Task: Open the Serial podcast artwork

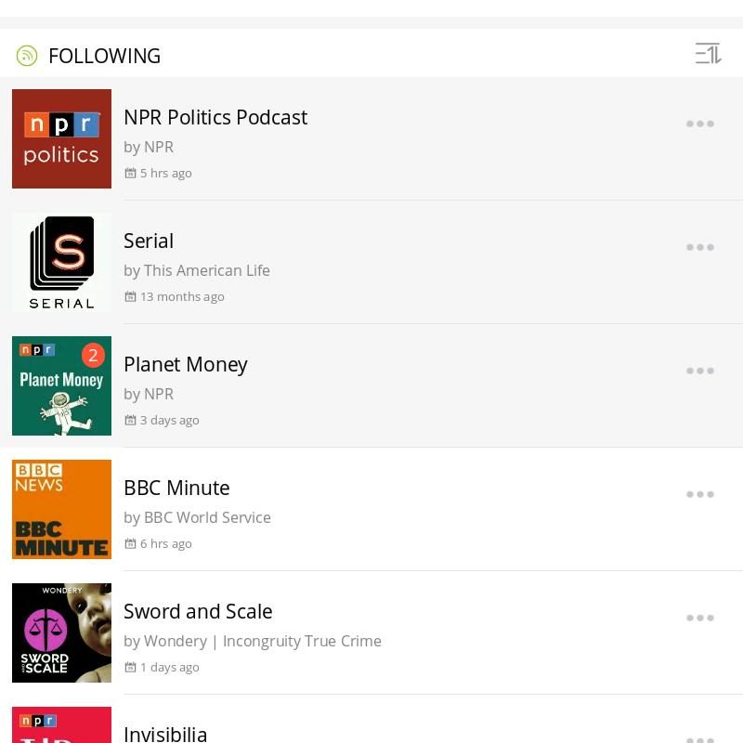Action: (61, 262)
